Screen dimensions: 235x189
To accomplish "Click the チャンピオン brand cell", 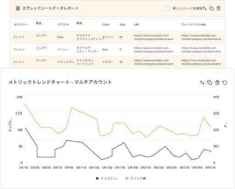I will pyautogui.click(x=66, y=62).
